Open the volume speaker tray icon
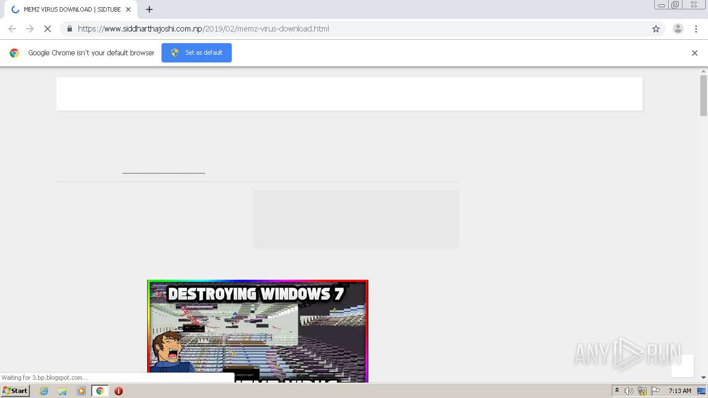The width and height of the screenshot is (708, 398). [x=629, y=391]
